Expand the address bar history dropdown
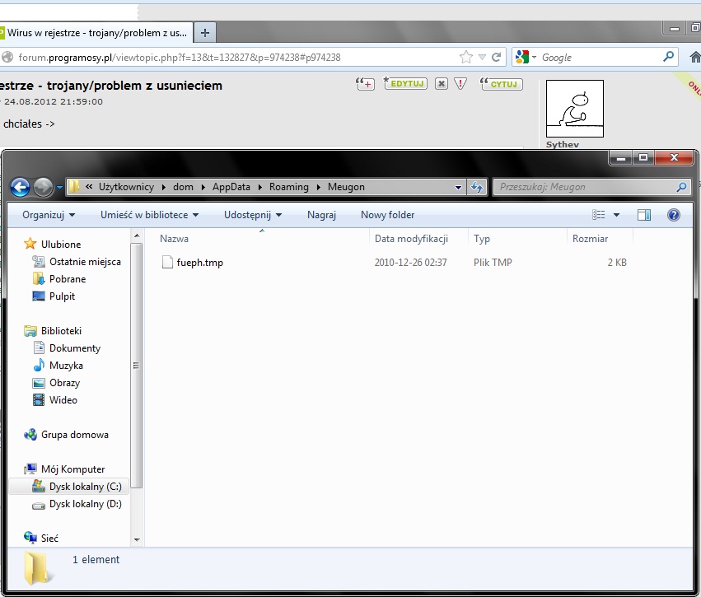Image resolution: width=701 pixels, height=597 pixels. (459, 188)
